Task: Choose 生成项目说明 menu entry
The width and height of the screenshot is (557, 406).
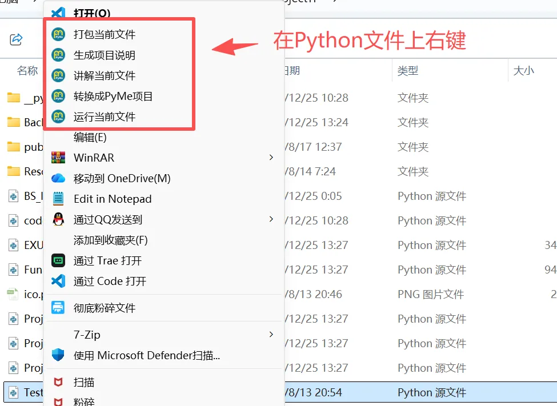Action: coord(105,55)
